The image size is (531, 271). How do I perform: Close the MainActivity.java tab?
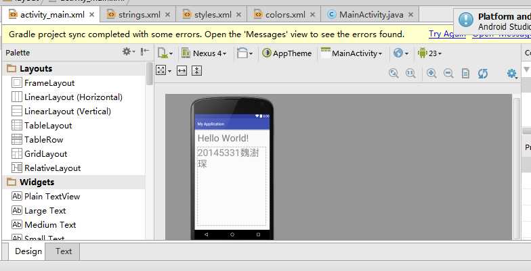click(410, 15)
